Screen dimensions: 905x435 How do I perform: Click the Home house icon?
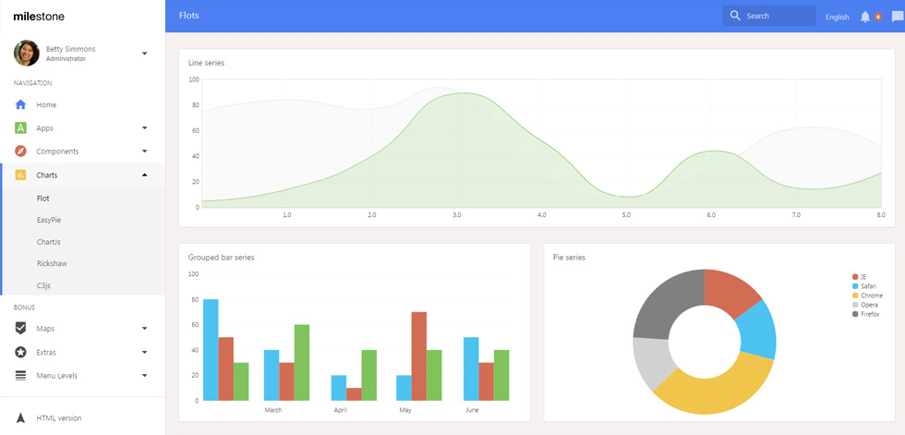(20, 105)
